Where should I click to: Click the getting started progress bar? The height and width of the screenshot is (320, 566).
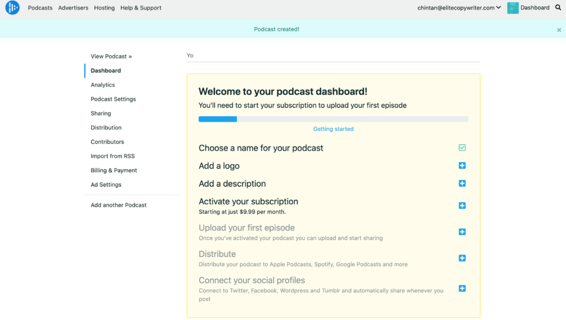(x=333, y=119)
